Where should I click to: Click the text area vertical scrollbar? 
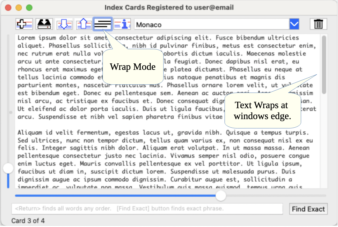(x=324, y=65)
